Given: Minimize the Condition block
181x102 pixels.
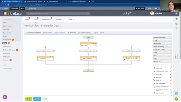Looking at the screenshot, I should click(x=92, y=43).
